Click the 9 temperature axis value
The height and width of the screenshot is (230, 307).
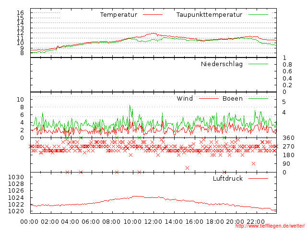coord(22,48)
